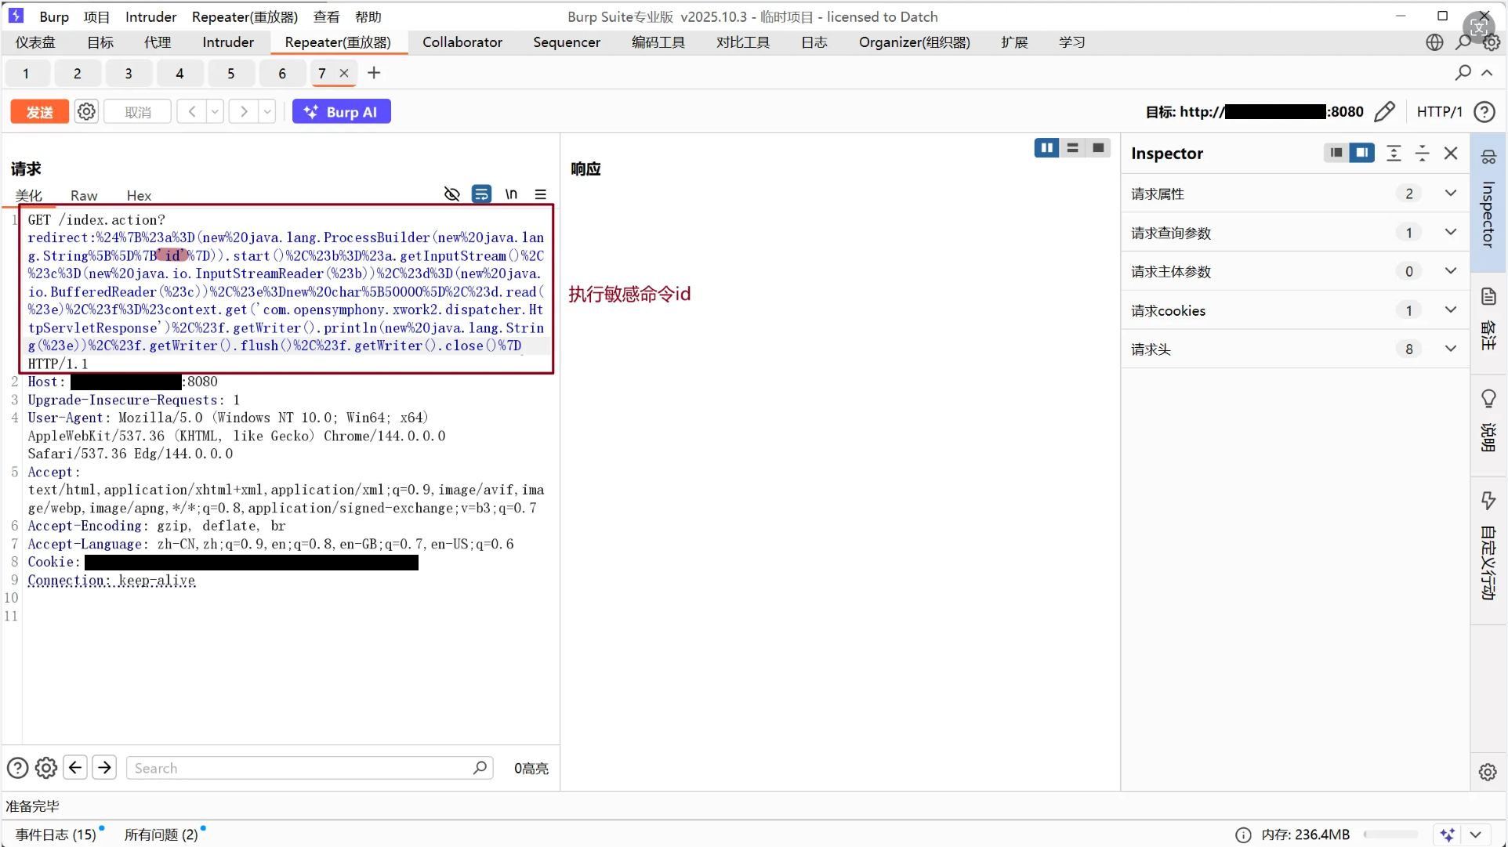Toggle show \n newline characters

[x=511, y=194]
